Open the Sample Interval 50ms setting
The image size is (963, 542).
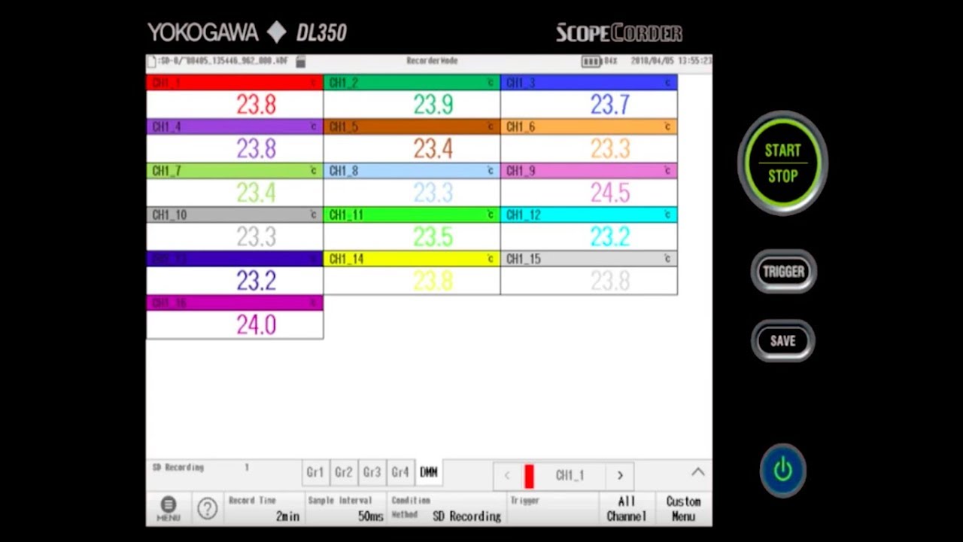[346, 509]
